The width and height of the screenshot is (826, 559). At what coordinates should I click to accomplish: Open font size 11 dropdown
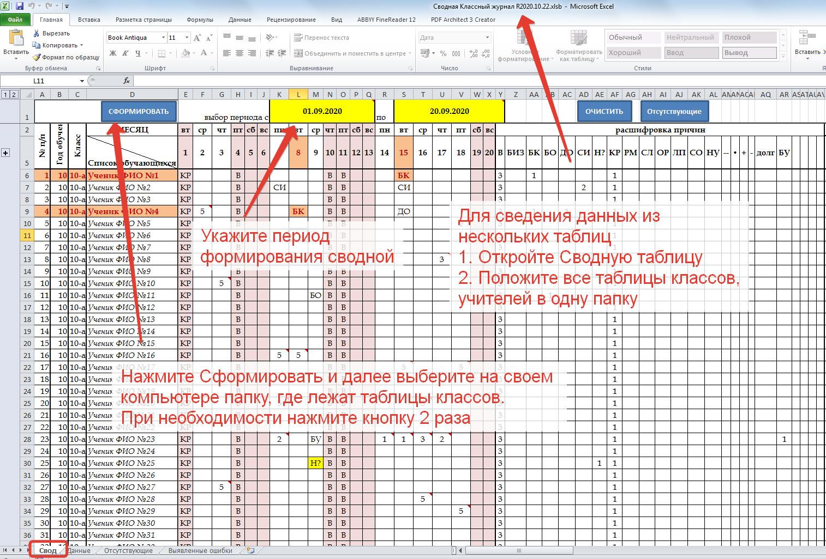point(187,38)
